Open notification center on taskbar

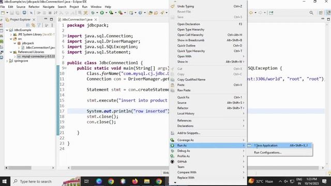[x=325, y=181]
